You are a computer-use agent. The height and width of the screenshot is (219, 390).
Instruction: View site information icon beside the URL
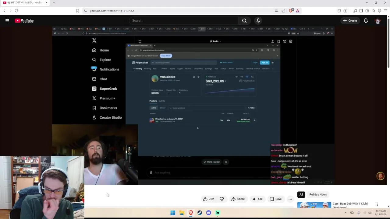click(x=86, y=11)
